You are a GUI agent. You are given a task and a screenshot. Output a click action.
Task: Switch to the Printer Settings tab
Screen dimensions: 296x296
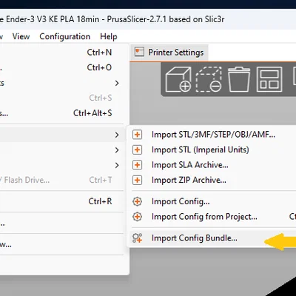169,53
